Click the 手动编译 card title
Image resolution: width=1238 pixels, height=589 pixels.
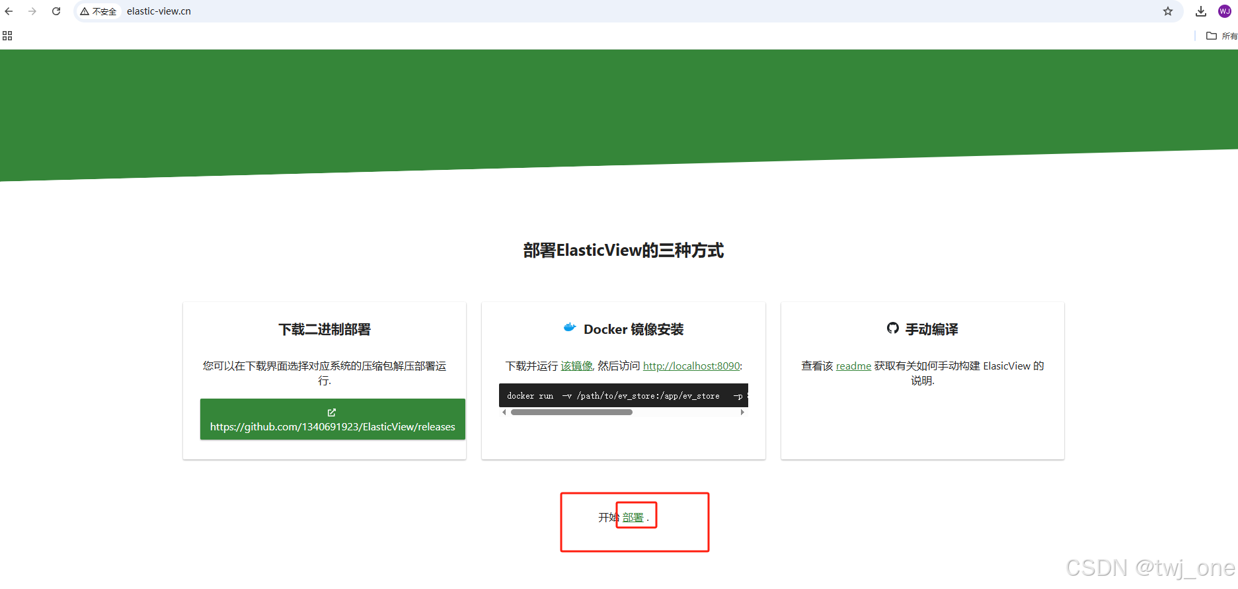click(931, 329)
